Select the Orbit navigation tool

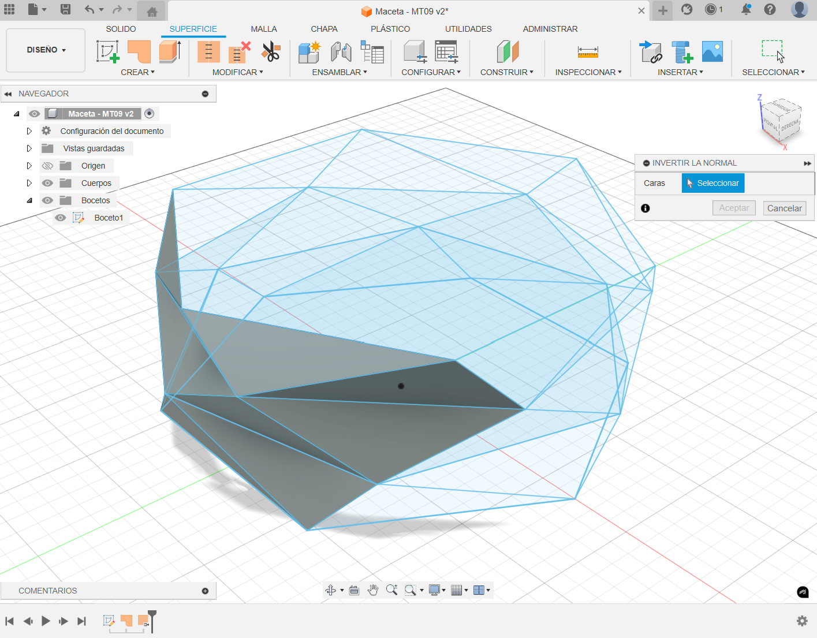click(x=331, y=590)
